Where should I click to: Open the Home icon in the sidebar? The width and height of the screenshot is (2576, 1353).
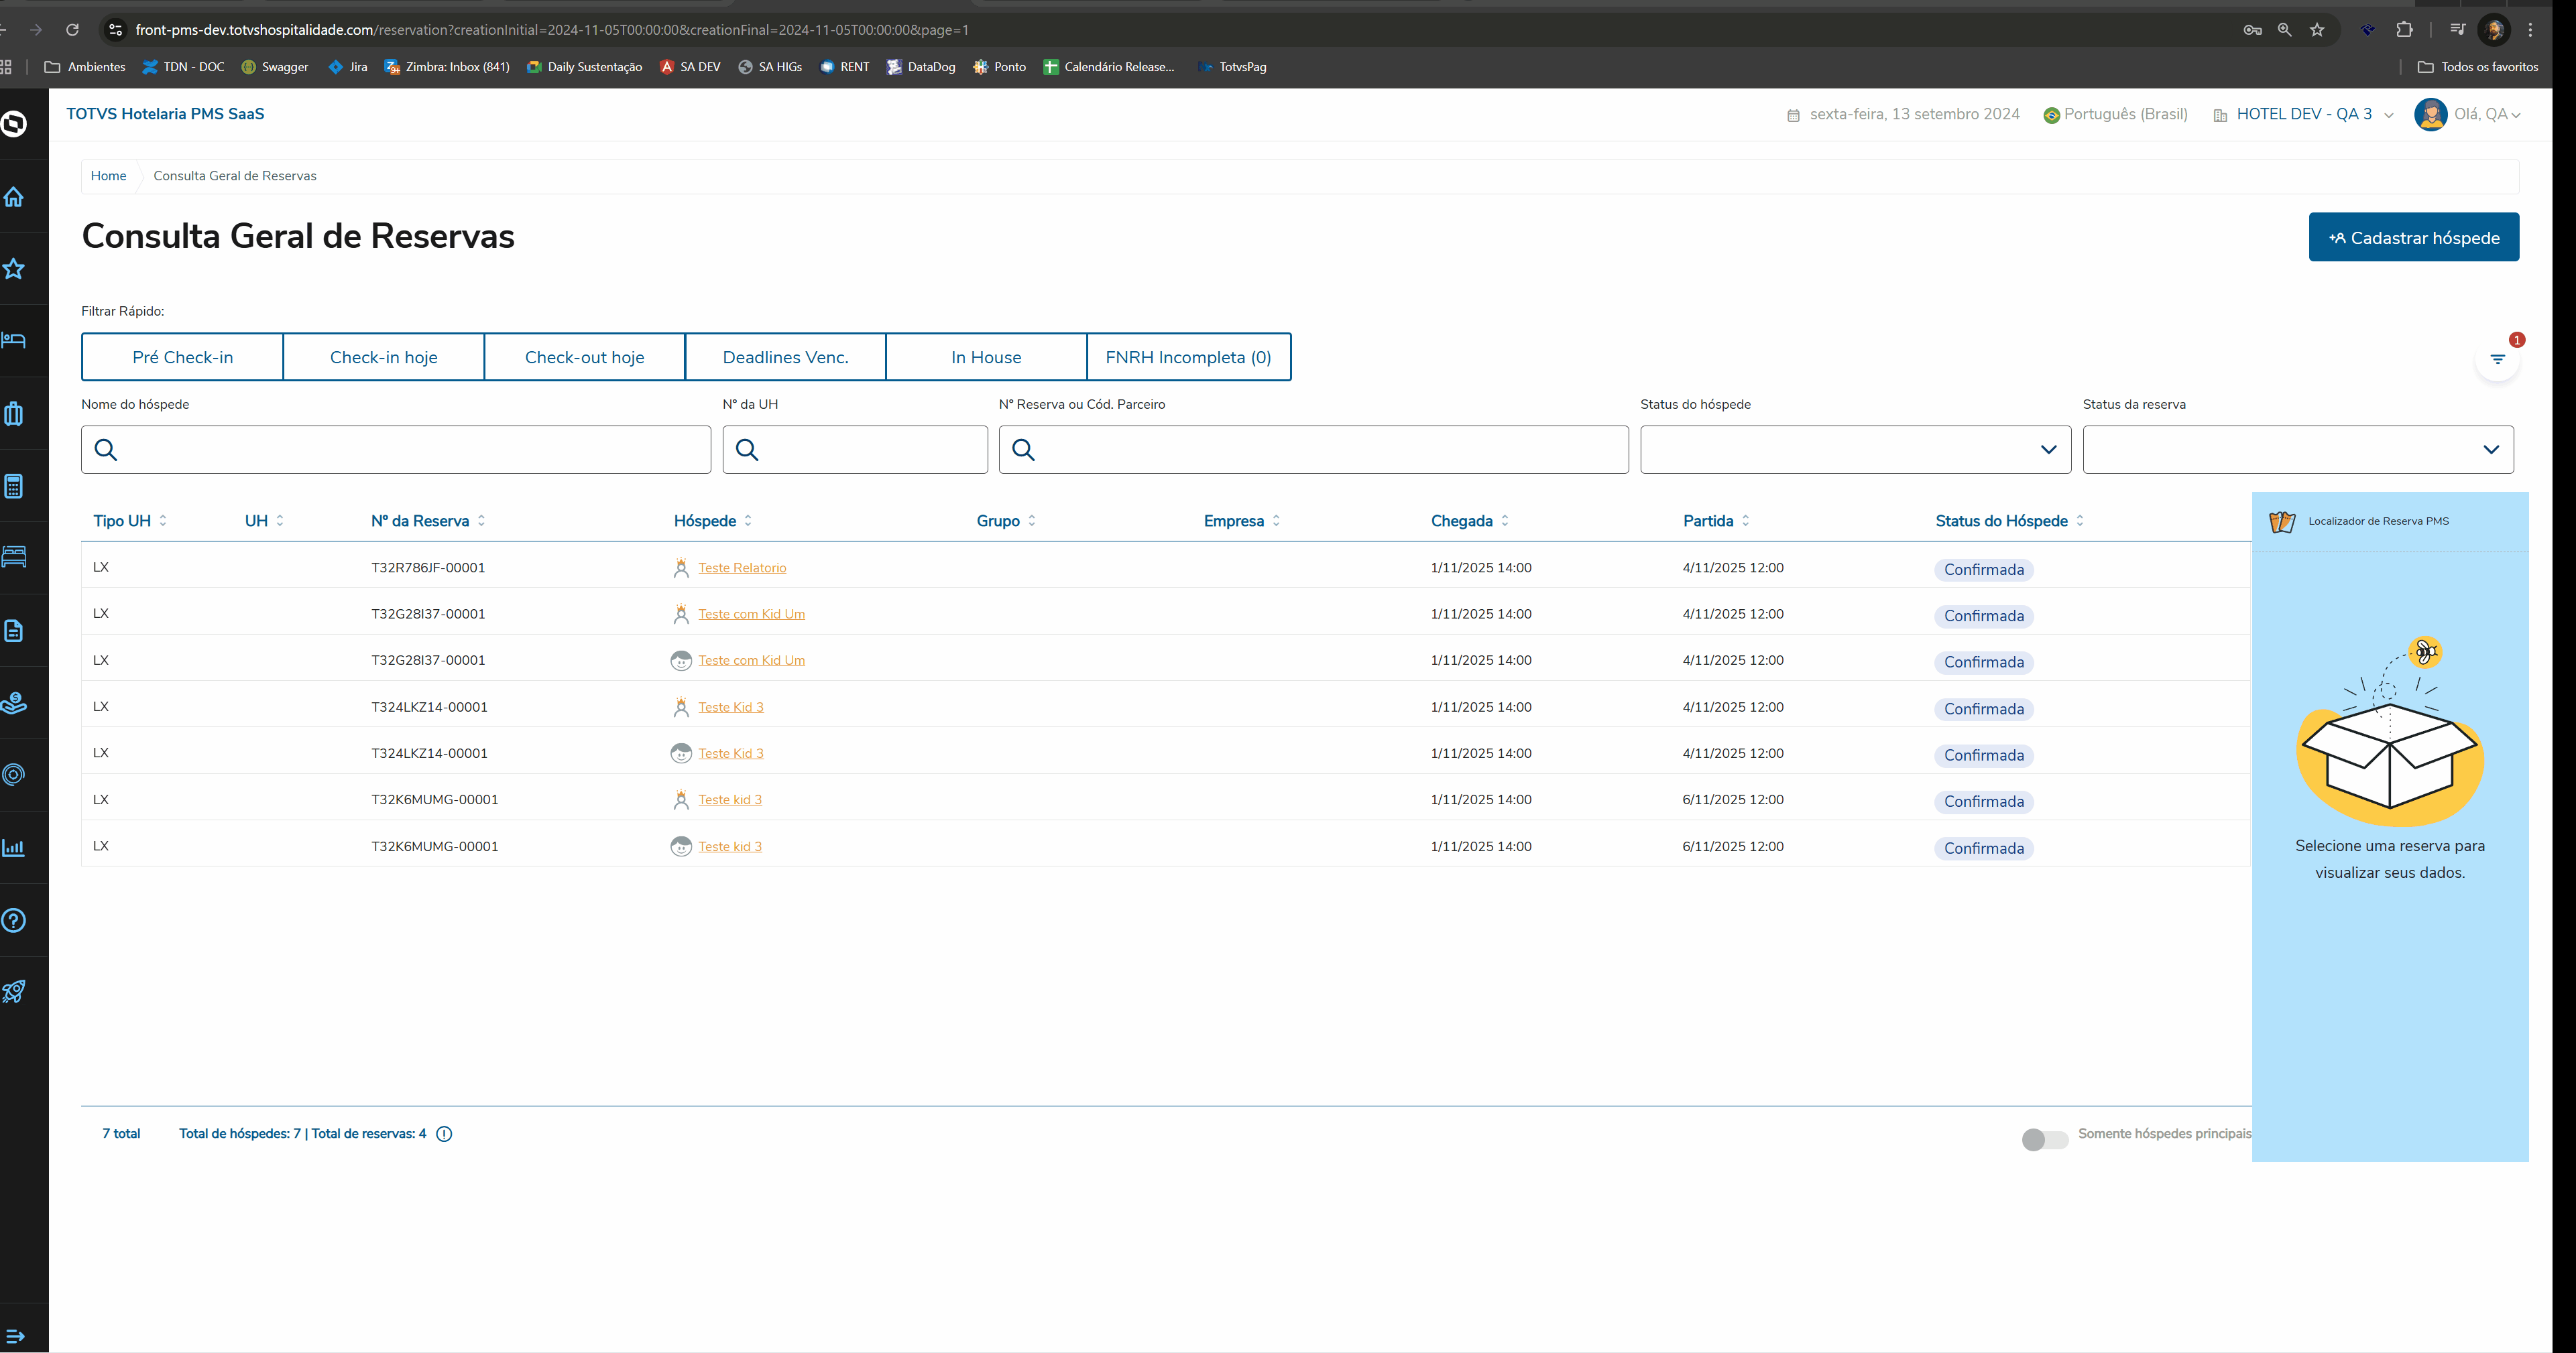[14, 197]
